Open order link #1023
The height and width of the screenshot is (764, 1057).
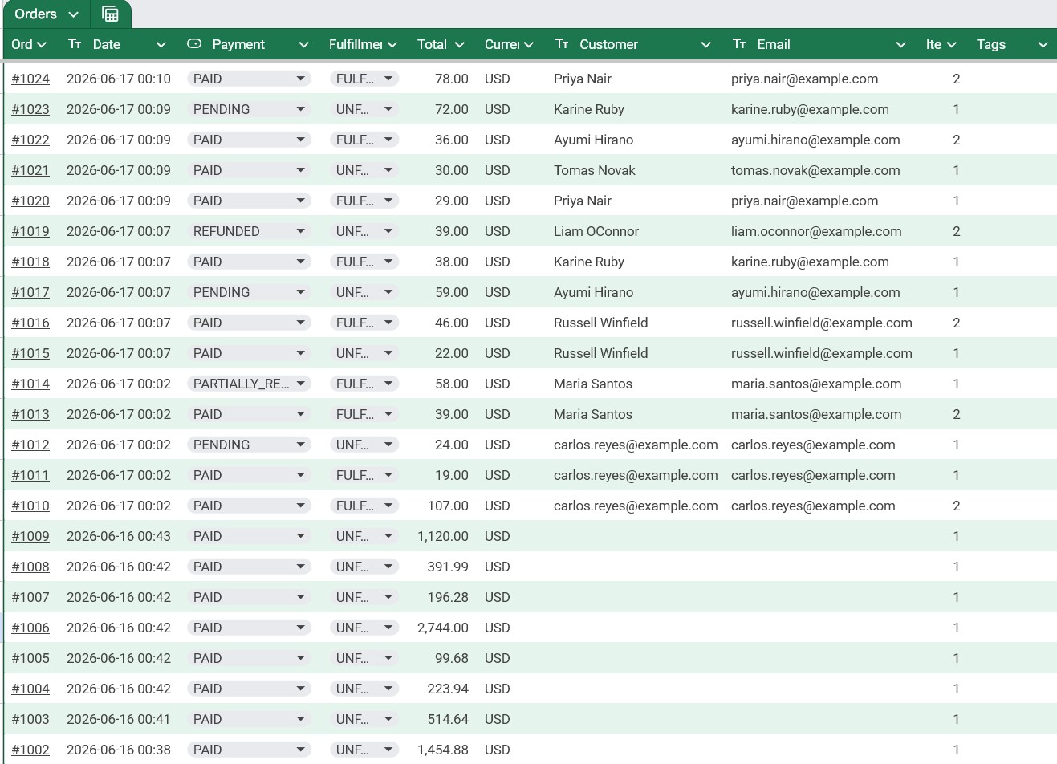(30, 109)
